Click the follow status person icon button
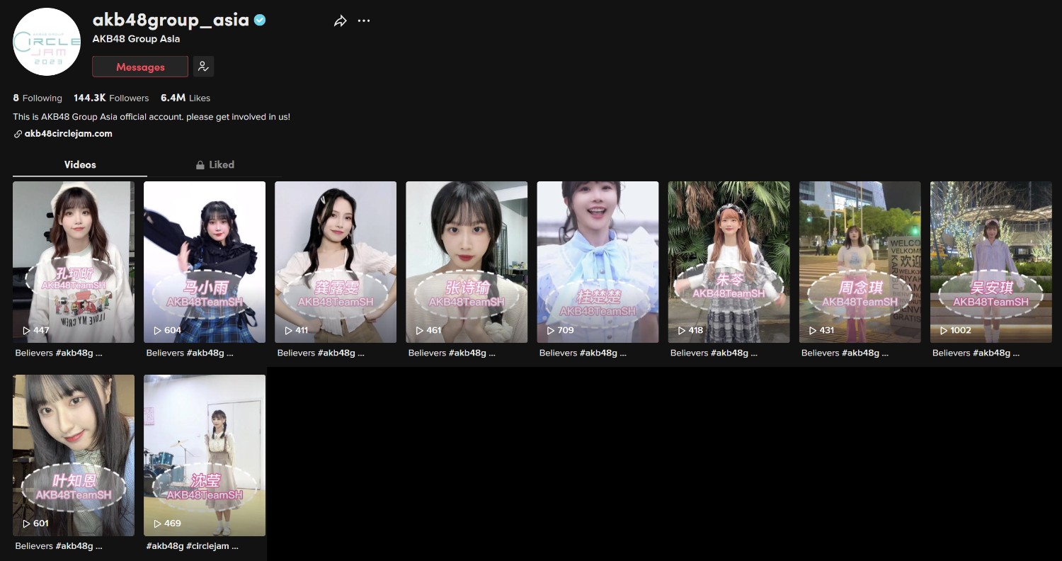1062x561 pixels. click(203, 67)
